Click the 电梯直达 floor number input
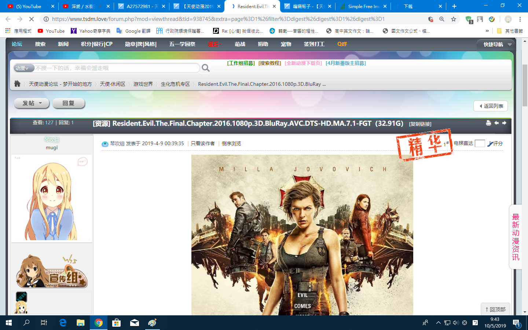The image size is (528, 330). (x=480, y=143)
